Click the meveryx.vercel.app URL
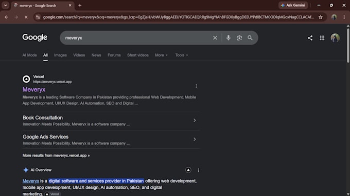The image size is (350, 196). (52, 82)
